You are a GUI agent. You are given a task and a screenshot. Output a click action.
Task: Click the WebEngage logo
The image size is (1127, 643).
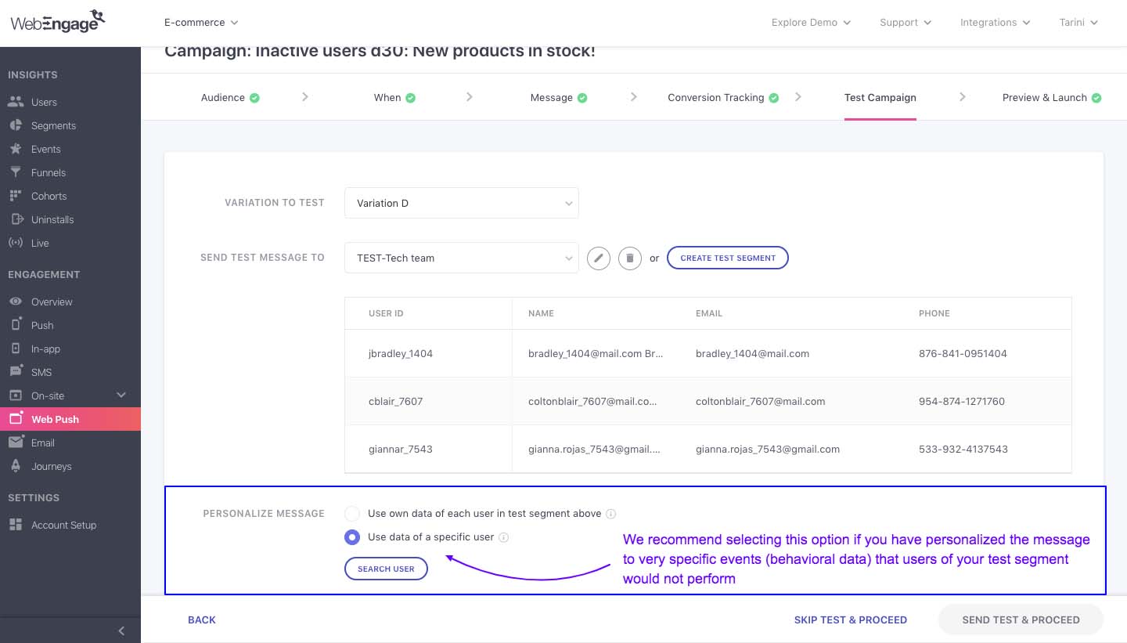(x=59, y=21)
